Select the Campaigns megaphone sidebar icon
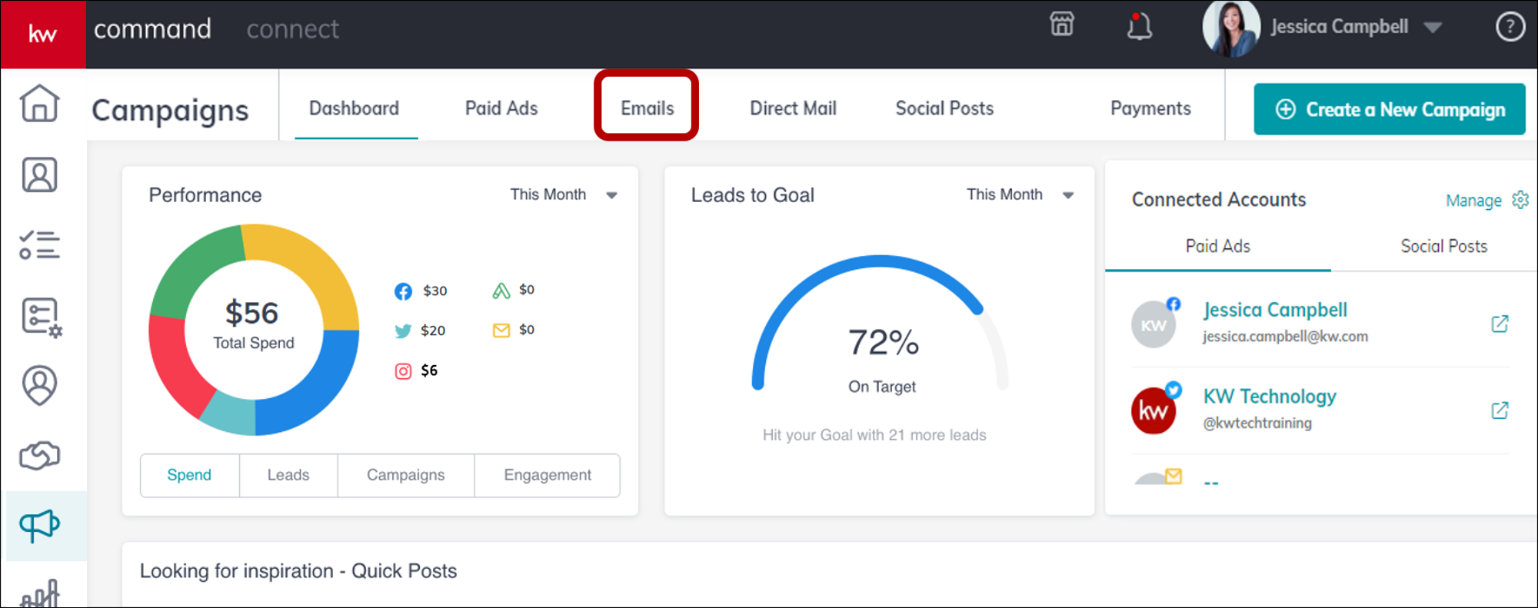 40,526
